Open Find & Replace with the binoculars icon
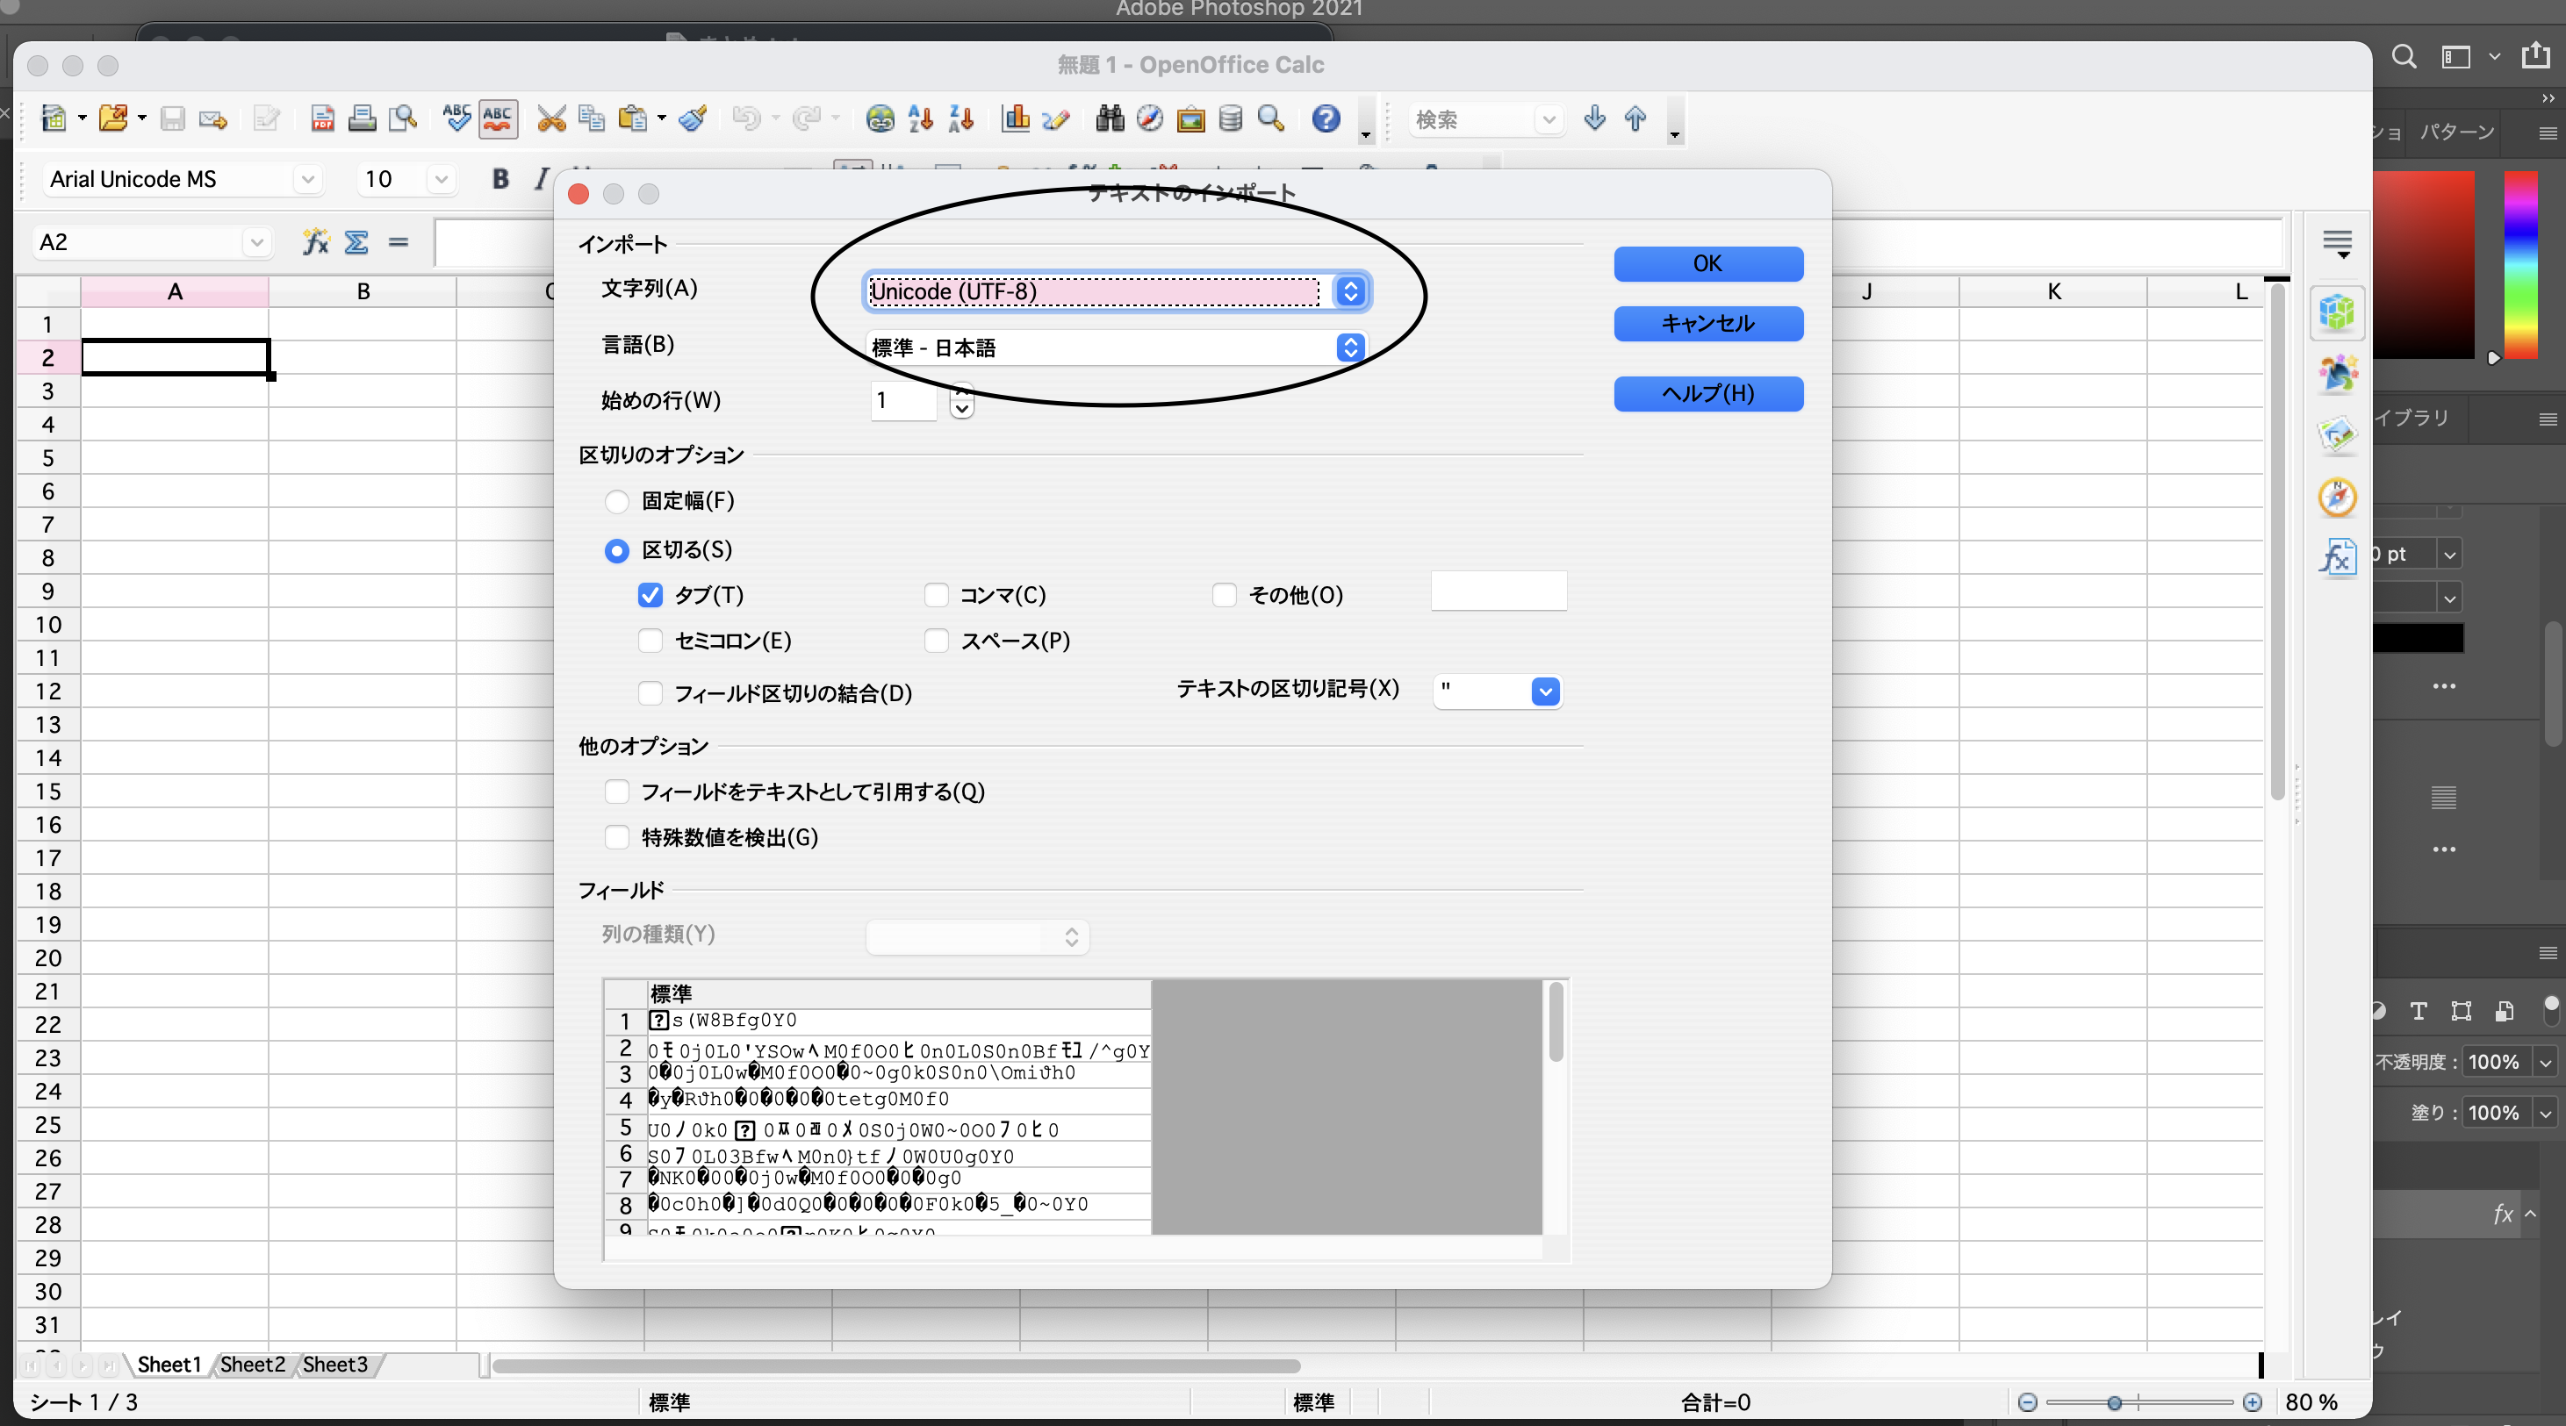 pos(1108,118)
